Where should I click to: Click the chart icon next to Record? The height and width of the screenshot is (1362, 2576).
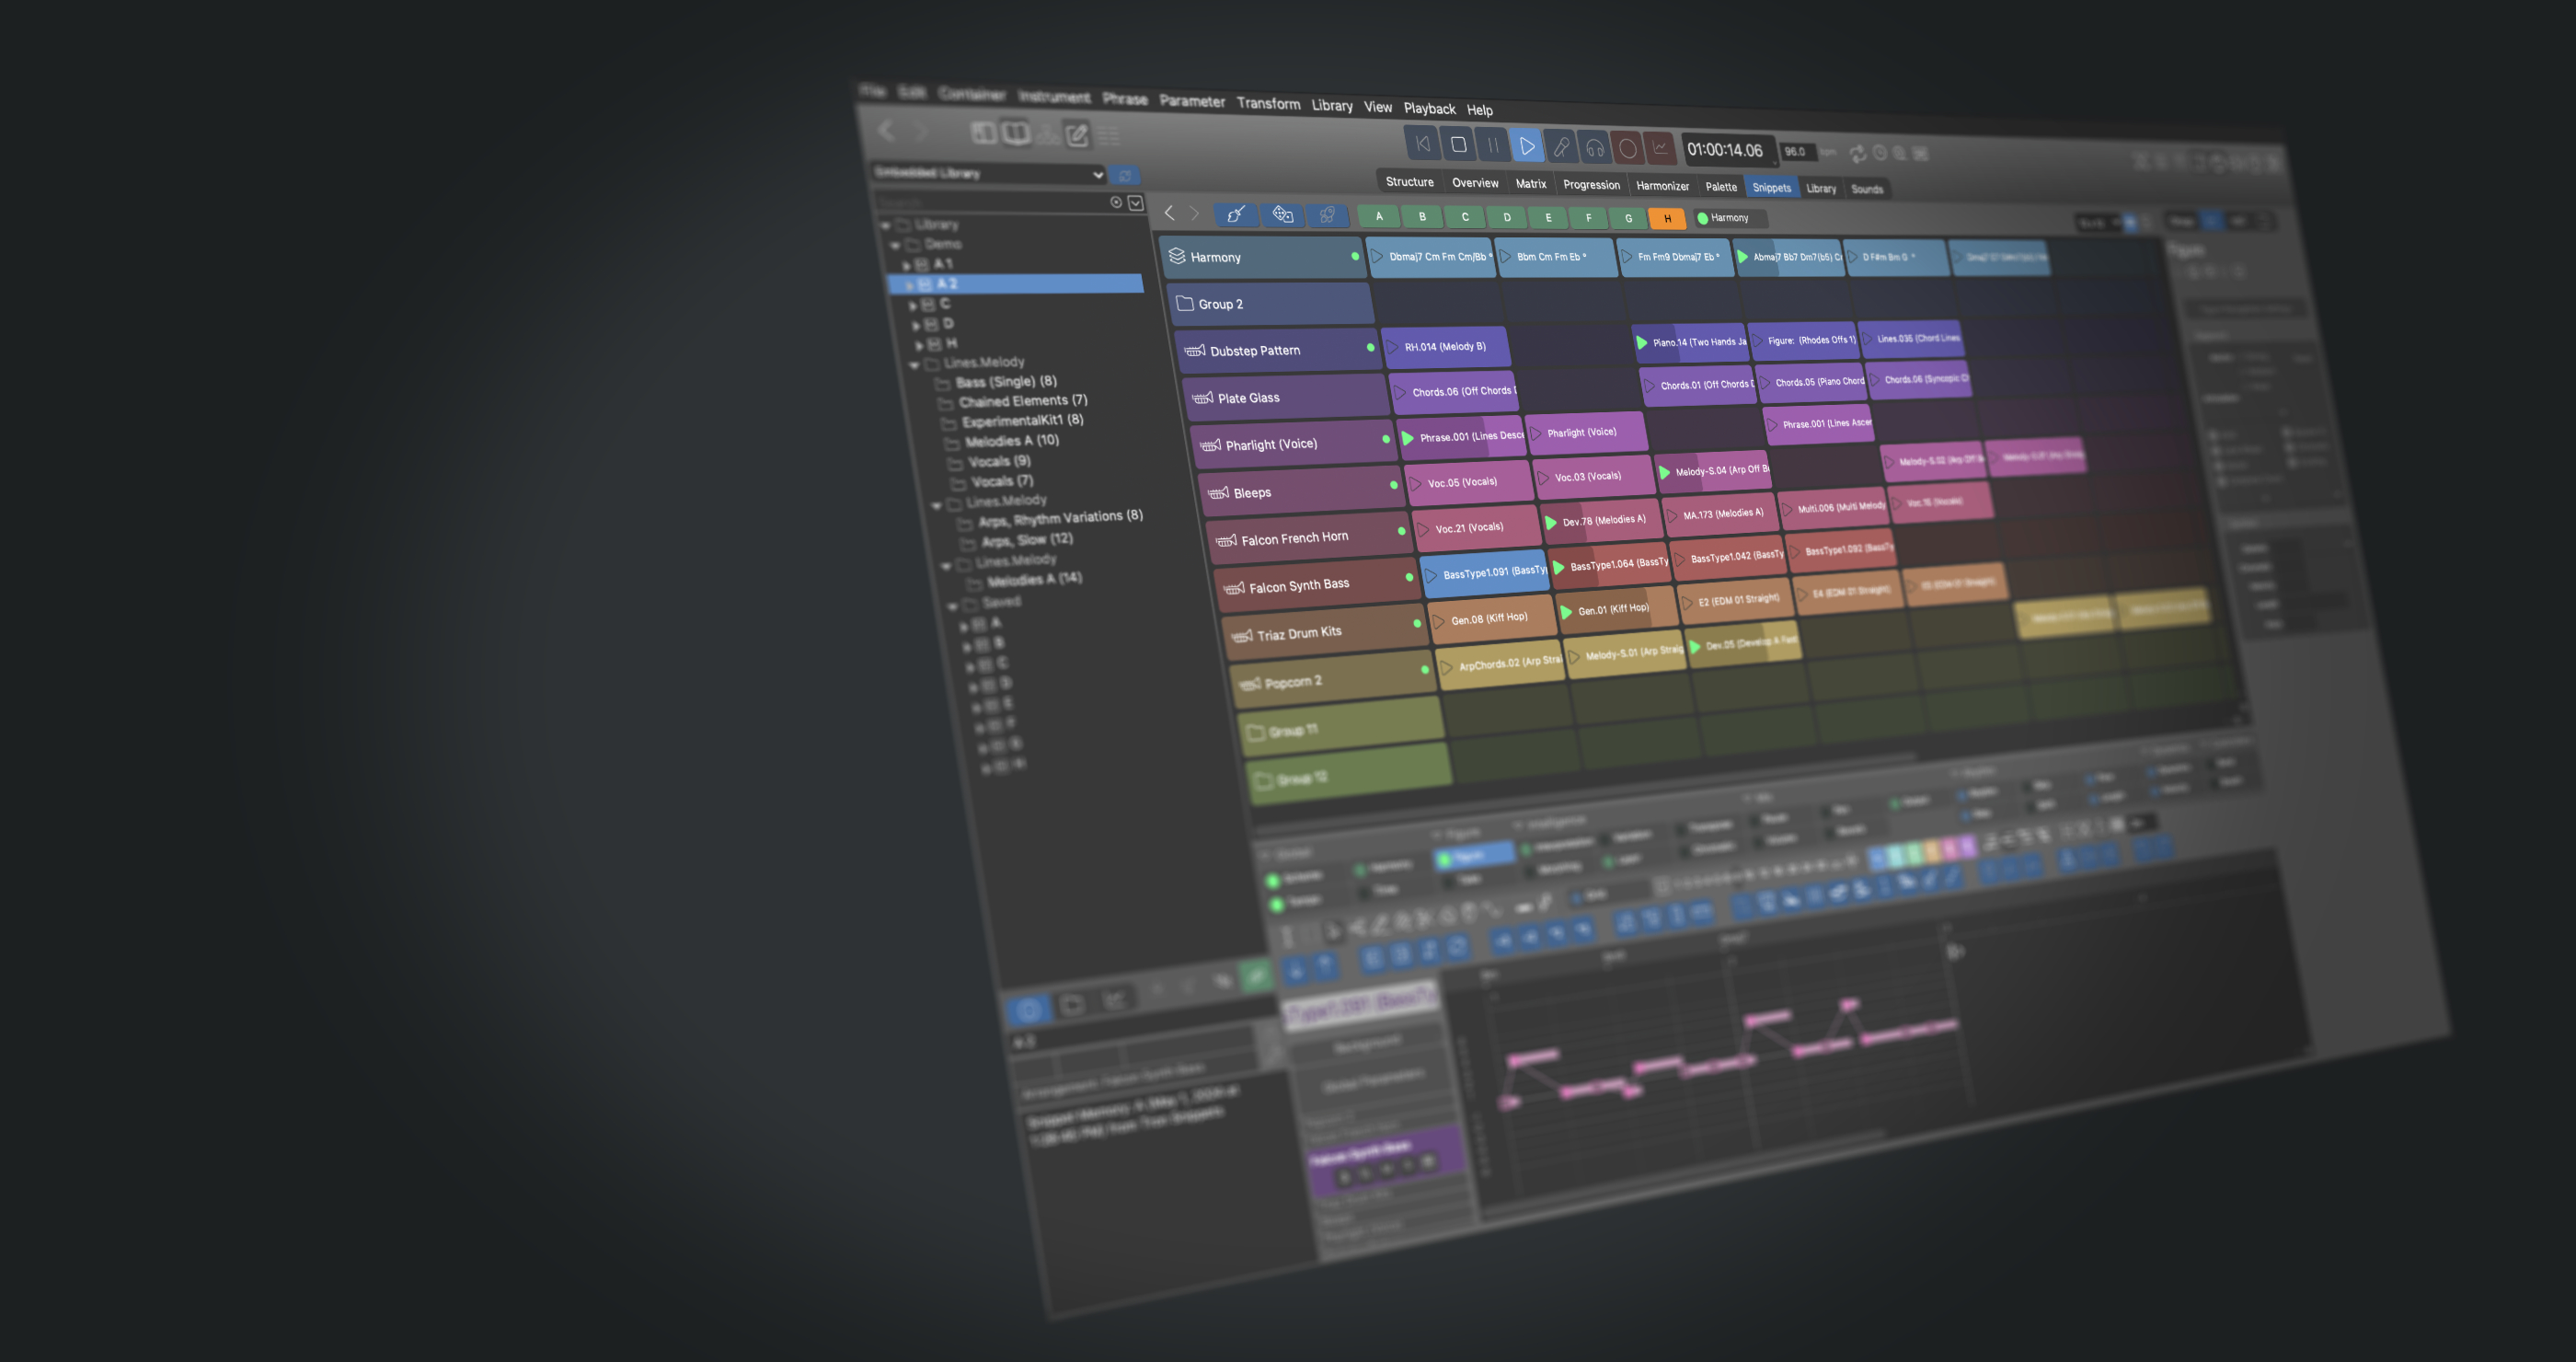tap(1660, 149)
